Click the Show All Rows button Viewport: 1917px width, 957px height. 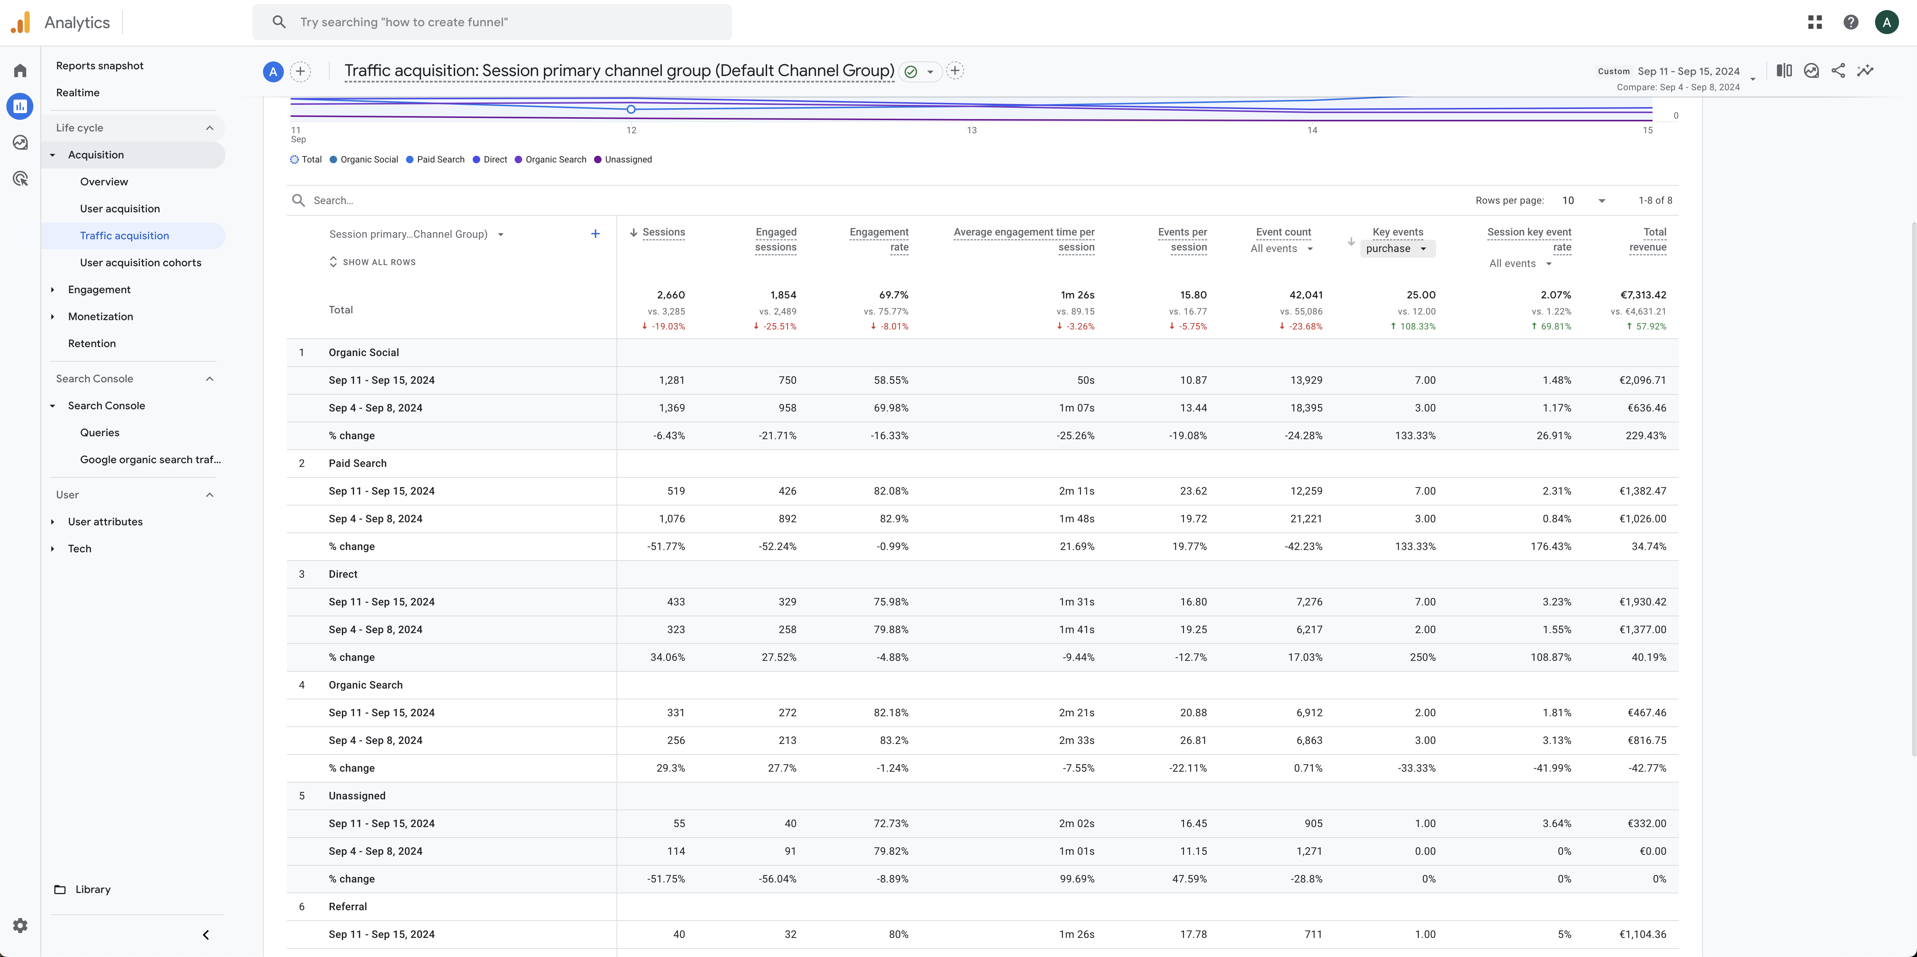373,262
